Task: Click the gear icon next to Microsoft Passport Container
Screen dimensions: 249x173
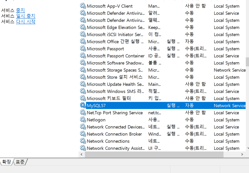Action: point(83,56)
